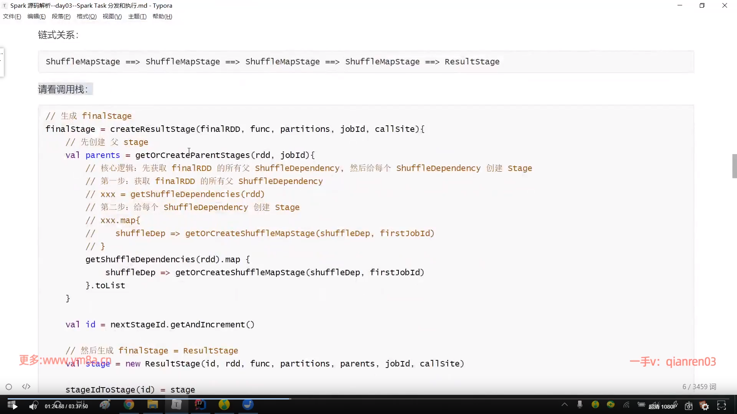
Task: Click the Typora taskbar icon
Action: [176, 405]
